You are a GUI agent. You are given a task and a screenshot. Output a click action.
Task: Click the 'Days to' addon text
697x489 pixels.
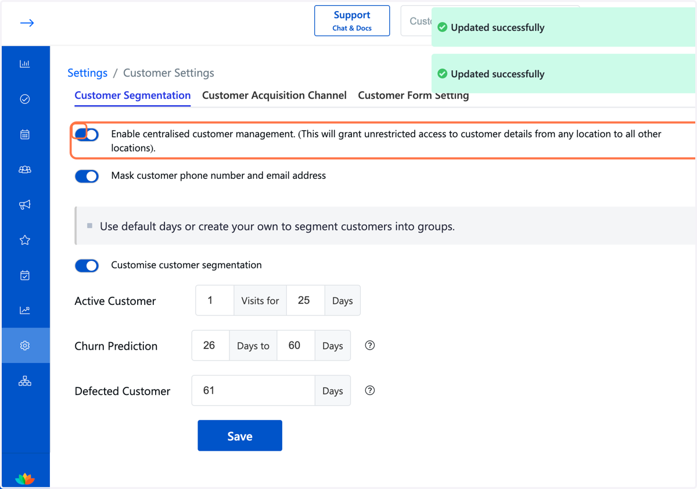click(x=253, y=346)
